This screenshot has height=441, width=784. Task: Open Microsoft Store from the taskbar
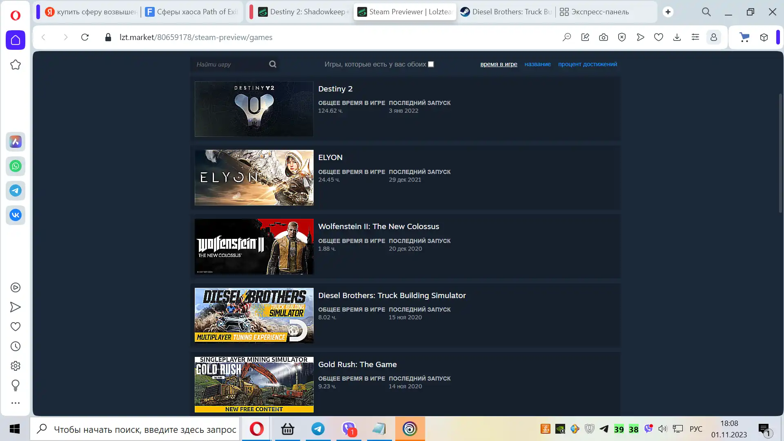pyautogui.click(x=287, y=429)
